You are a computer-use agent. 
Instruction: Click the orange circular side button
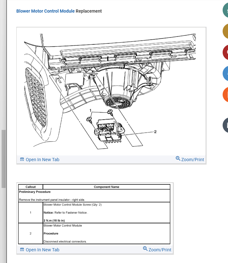(226, 95)
